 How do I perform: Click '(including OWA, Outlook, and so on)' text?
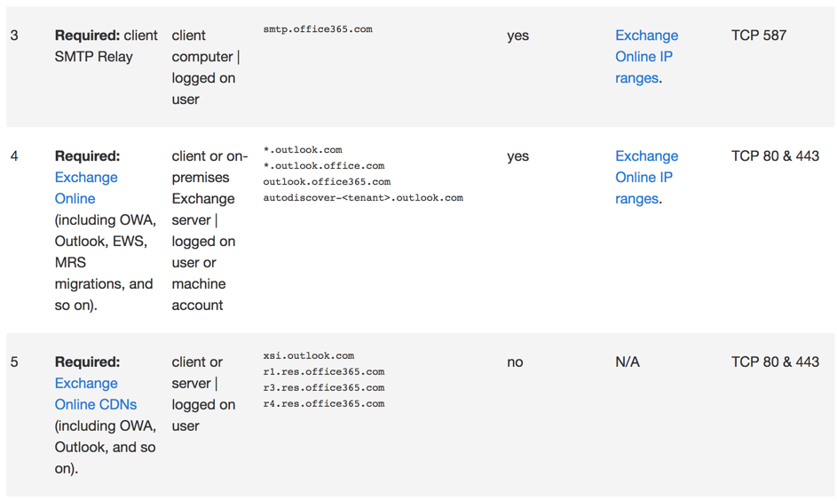tap(105, 448)
